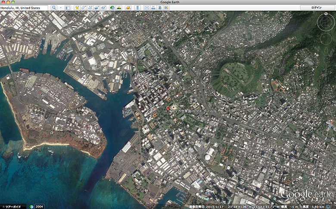This screenshot has height=209, width=336.
Task: Toggle the sidebar panel button
Action: click(68, 8)
